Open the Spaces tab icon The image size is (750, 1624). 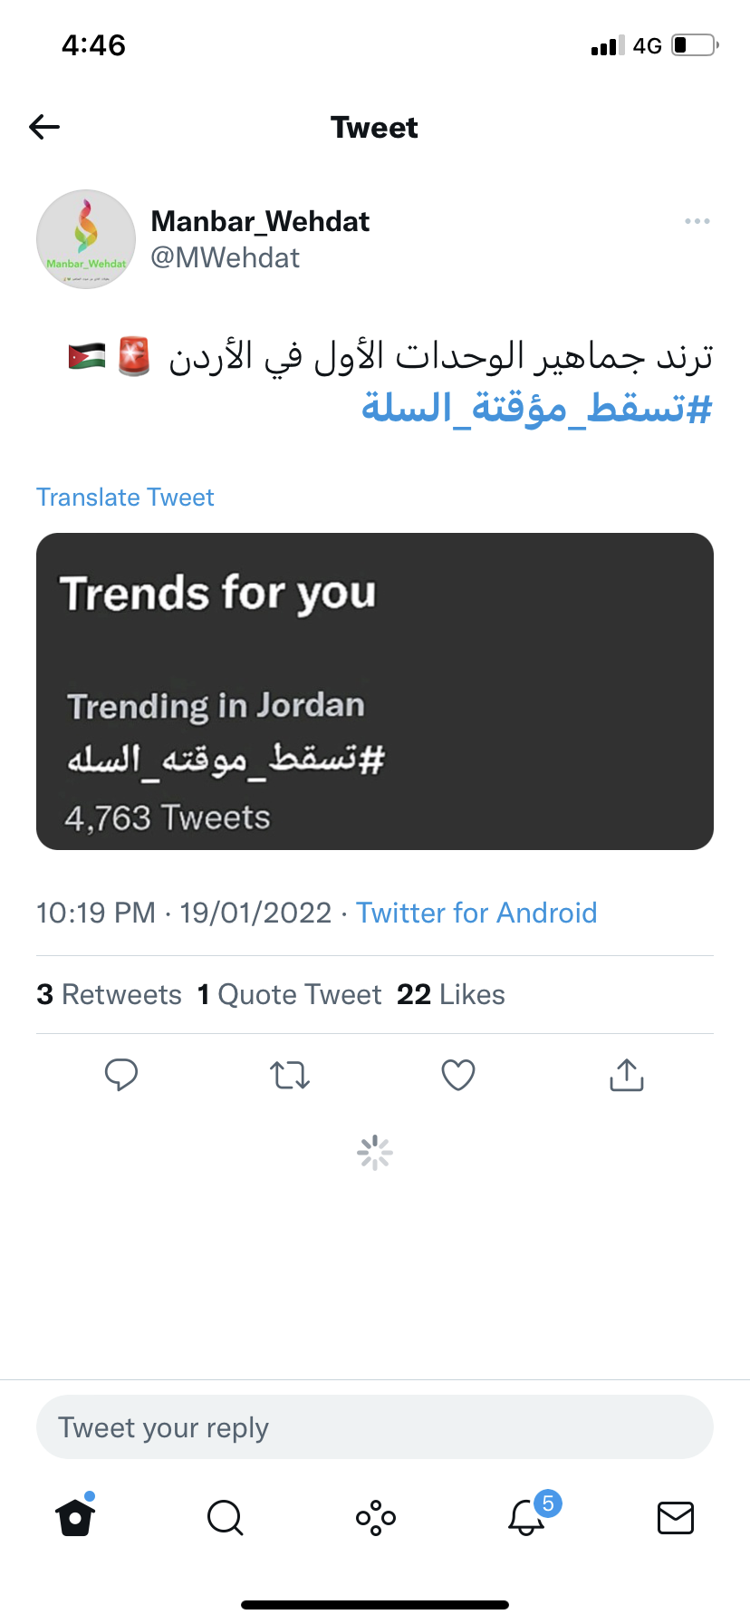tap(375, 1517)
